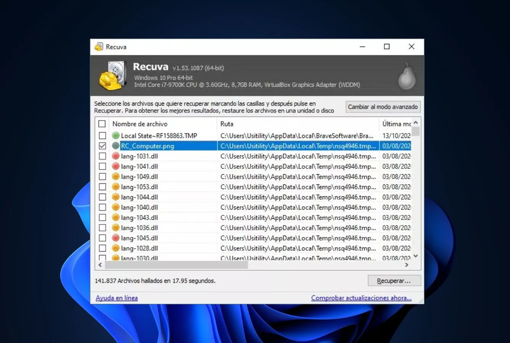Image resolution: width=510 pixels, height=343 pixels.
Task: Select the lang-1044.dll file name
Action: click(x=139, y=197)
